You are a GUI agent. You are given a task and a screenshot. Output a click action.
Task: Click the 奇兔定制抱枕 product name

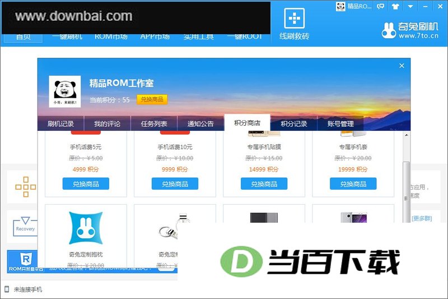(x=86, y=254)
